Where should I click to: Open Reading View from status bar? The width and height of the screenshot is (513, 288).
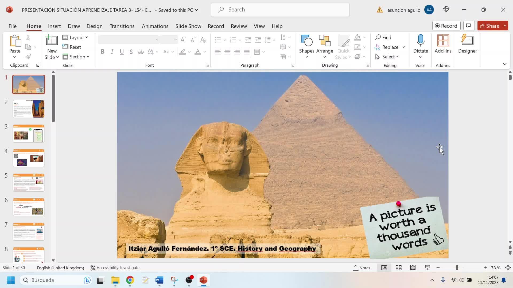[x=413, y=268]
